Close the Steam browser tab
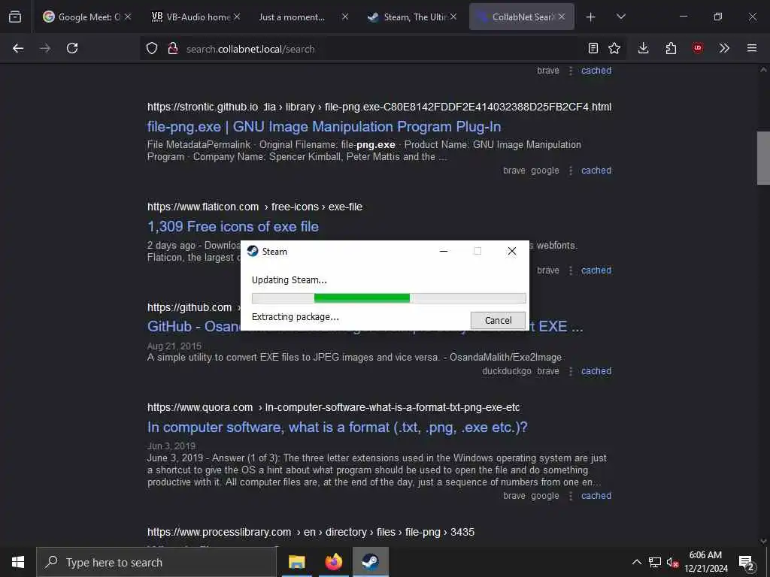Screen dimensions: 770x577 pos(453,17)
